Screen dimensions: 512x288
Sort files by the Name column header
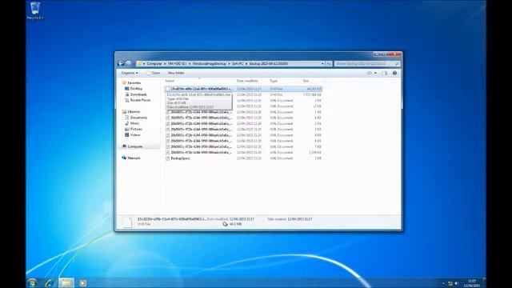(x=170, y=81)
